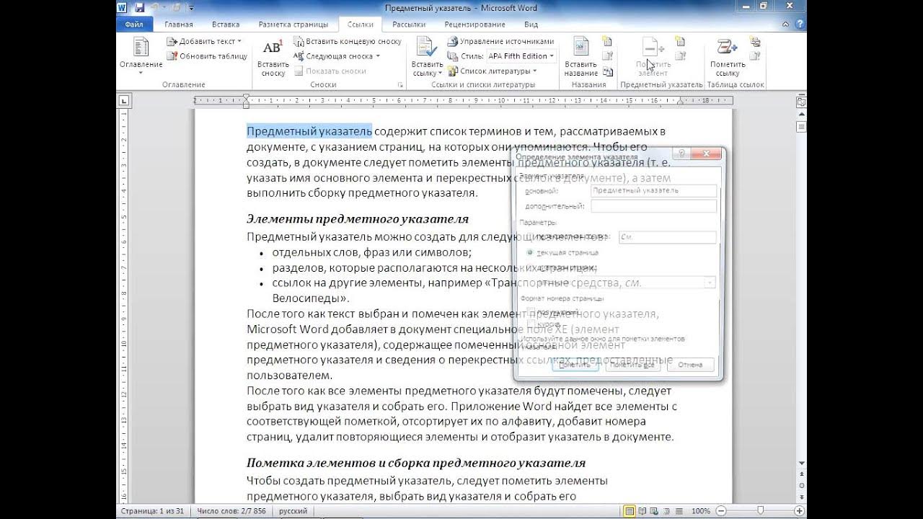Image resolution: width=923 pixels, height=519 pixels.
Task: Open the Оглавление table of contents button
Action: point(141,57)
